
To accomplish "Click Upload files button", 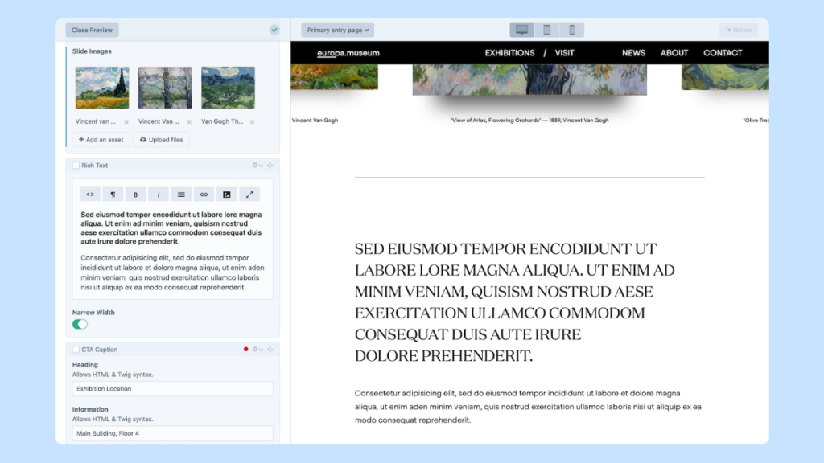I will tap(161, 140).
